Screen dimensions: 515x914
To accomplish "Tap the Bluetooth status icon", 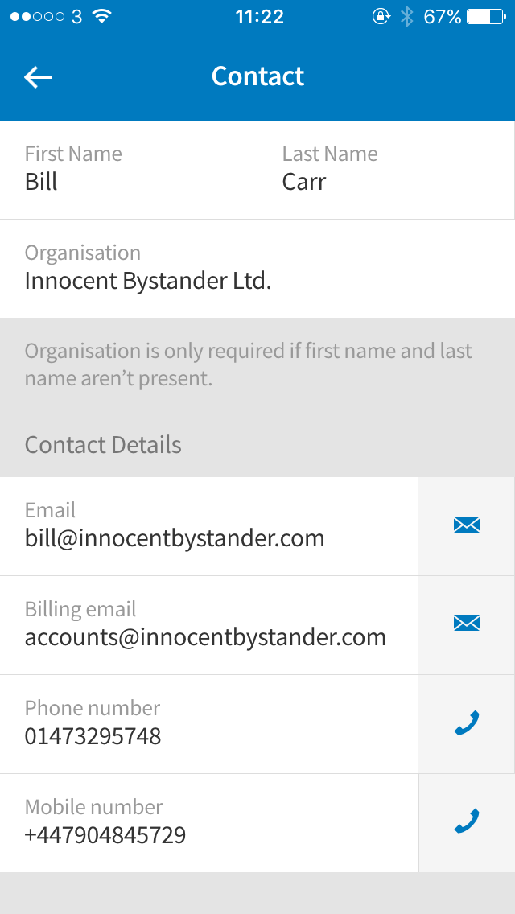I will [x=407, y=16].
